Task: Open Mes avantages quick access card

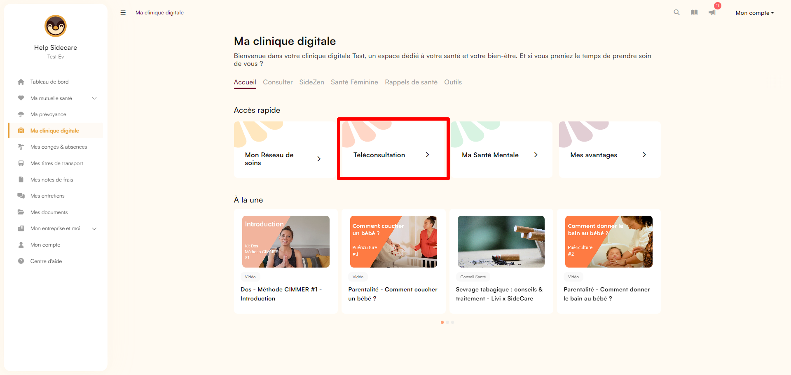Action: coord(610,149)
